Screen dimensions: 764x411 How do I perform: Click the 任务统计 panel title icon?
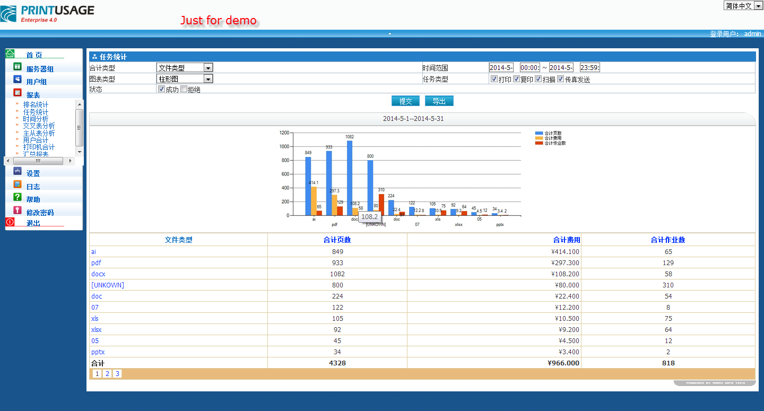pos(94,56)
